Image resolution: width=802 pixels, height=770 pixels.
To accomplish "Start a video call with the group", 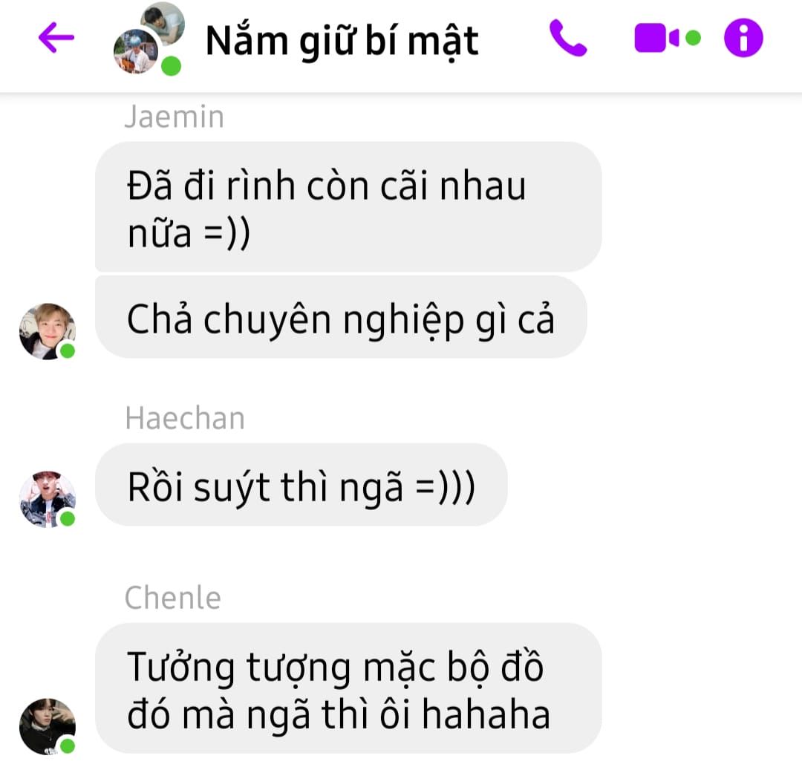I will tap(656, 38).
